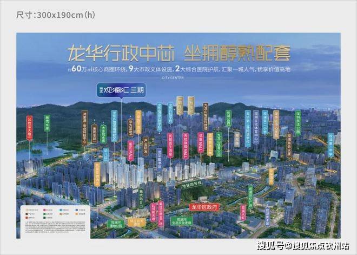Click the 尺寸 300x190cm size caption

pyautogui.click(x=55, y=15)
